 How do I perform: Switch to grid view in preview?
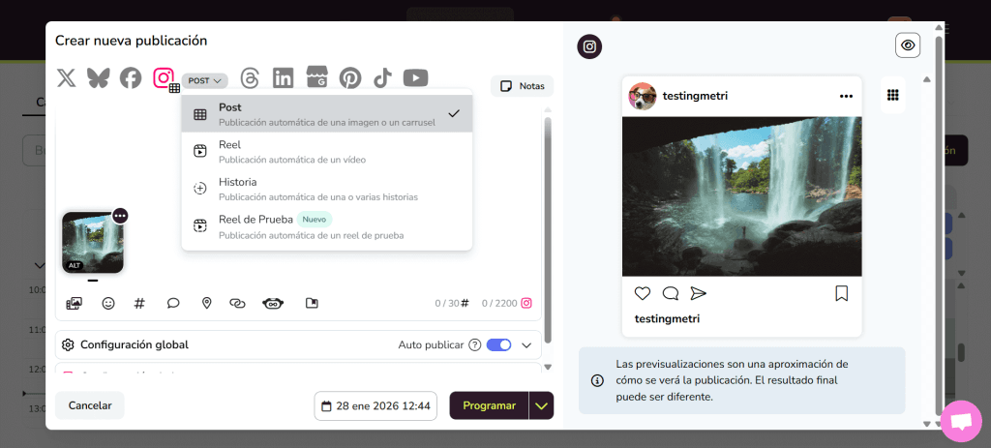click(x=893, y=95)
